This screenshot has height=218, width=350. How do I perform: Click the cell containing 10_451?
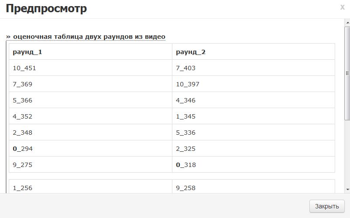tap(90, 68)
